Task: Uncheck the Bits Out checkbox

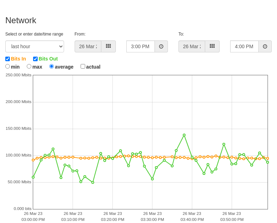Action: click(x=35, y=59)
